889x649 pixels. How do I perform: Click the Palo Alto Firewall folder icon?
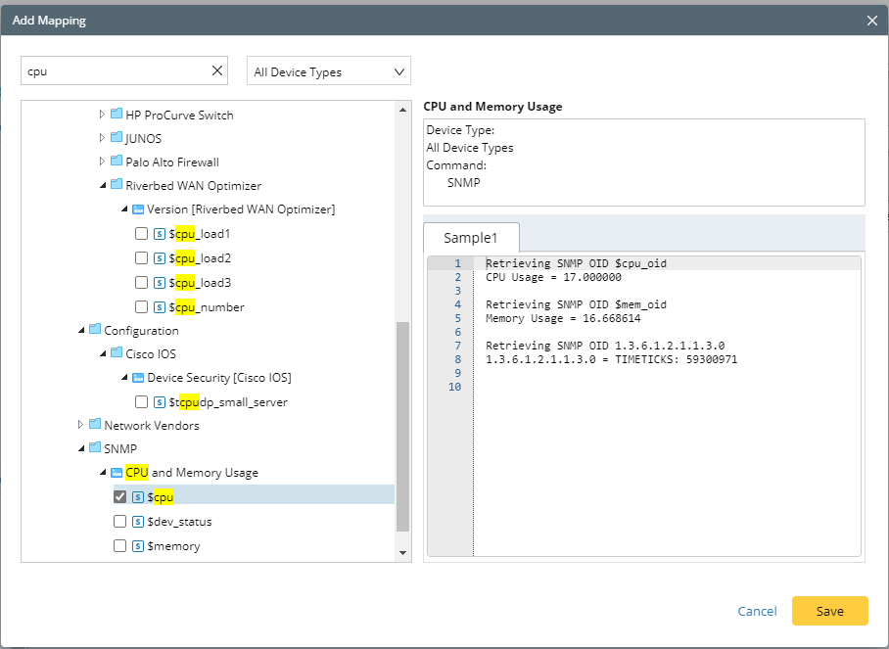(x=117, y=162)
